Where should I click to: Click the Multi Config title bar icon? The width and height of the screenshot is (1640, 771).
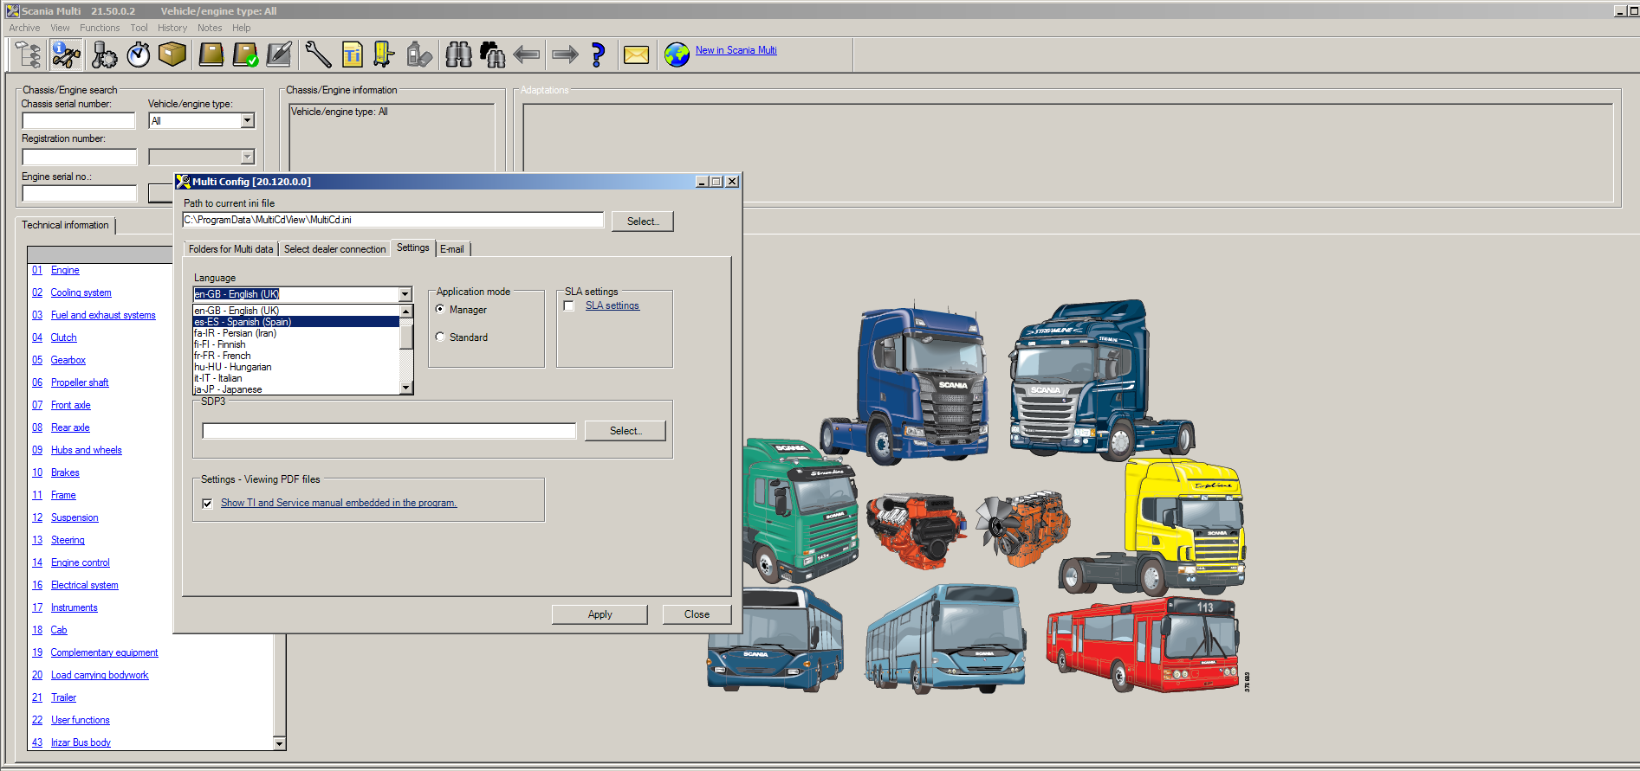point(183,182)
